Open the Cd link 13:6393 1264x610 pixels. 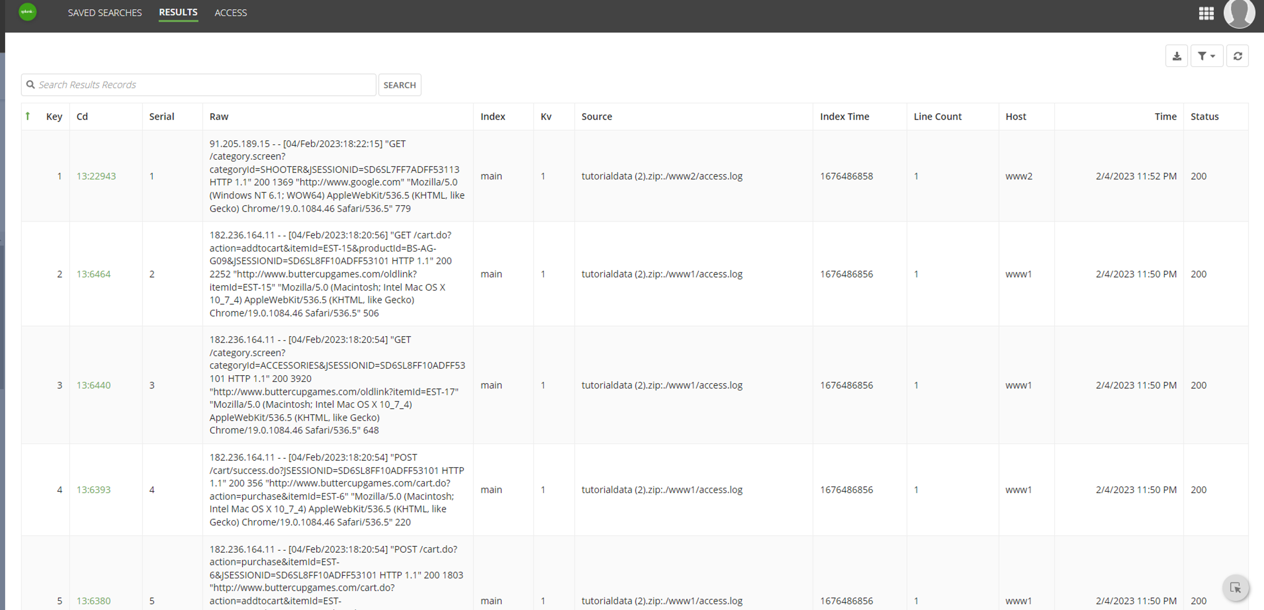[94, 490]
